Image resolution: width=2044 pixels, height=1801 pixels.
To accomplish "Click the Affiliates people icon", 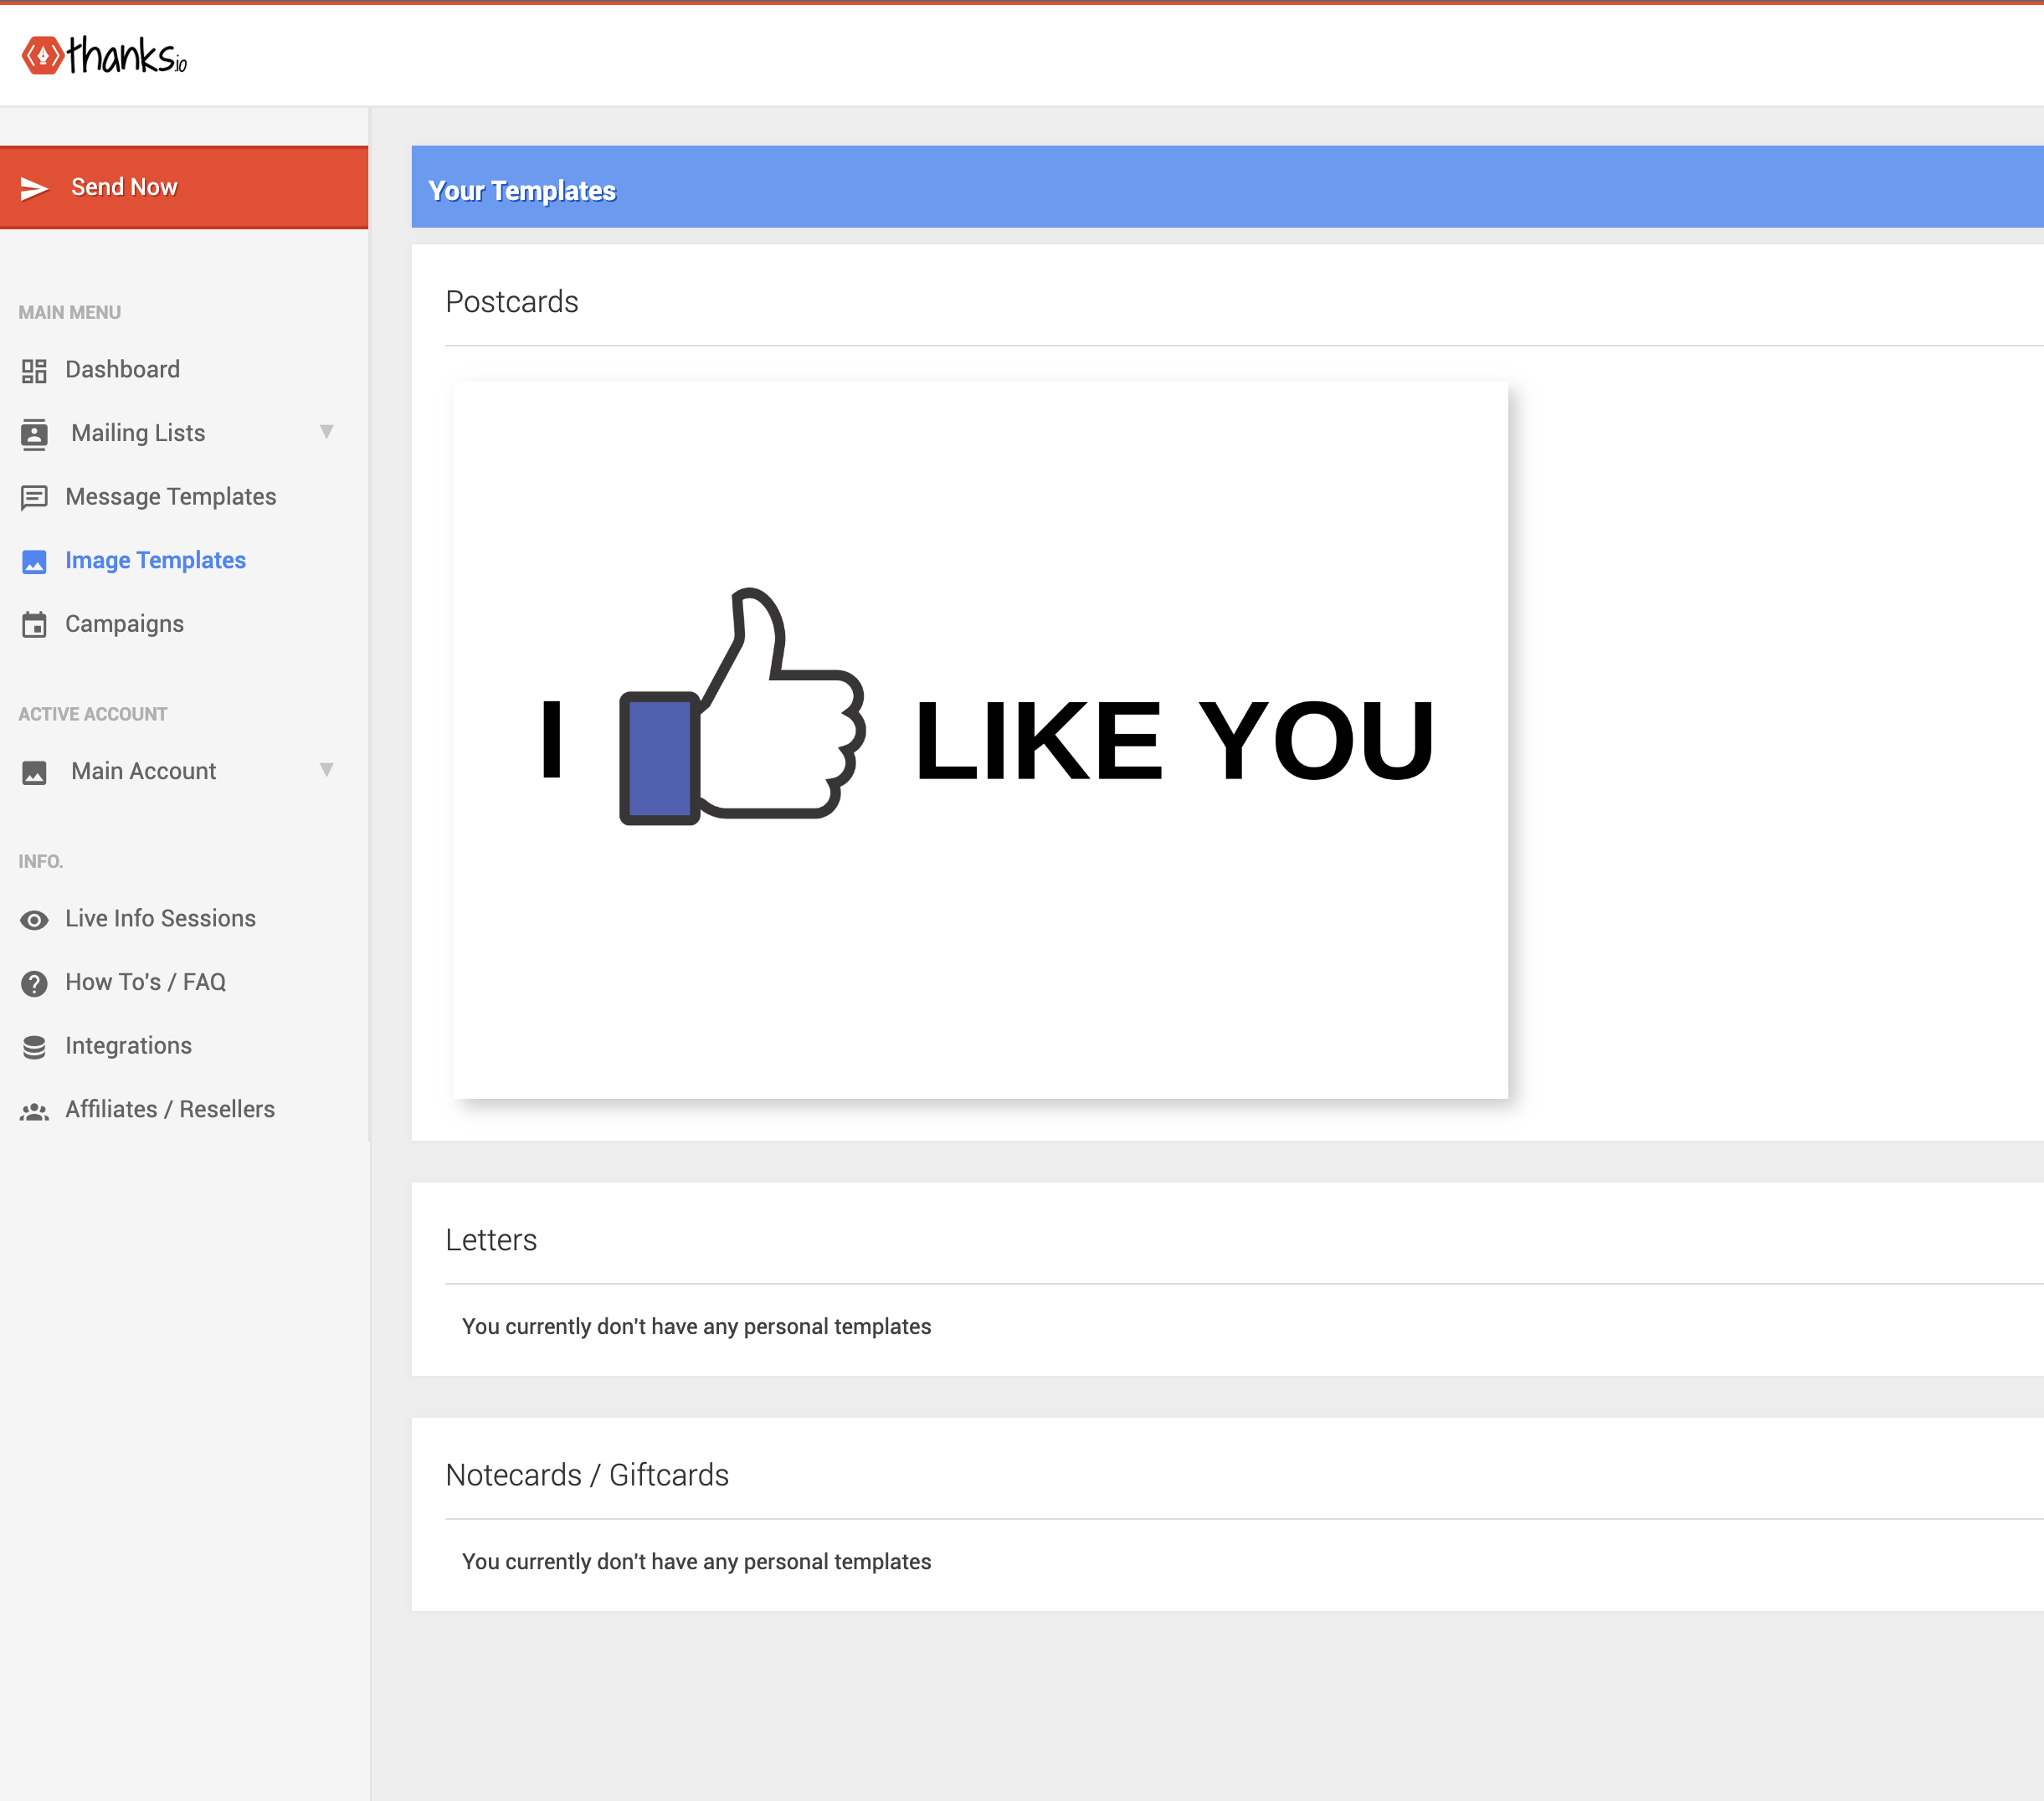I will 34,1111.
